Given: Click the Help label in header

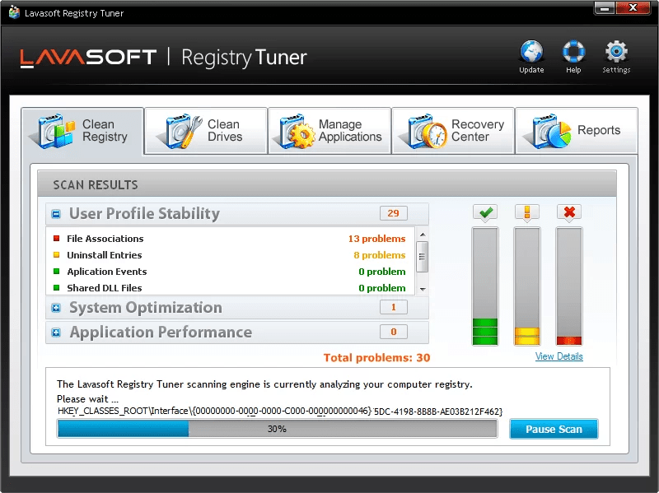Looking at the screenshot, I should 573,70.
